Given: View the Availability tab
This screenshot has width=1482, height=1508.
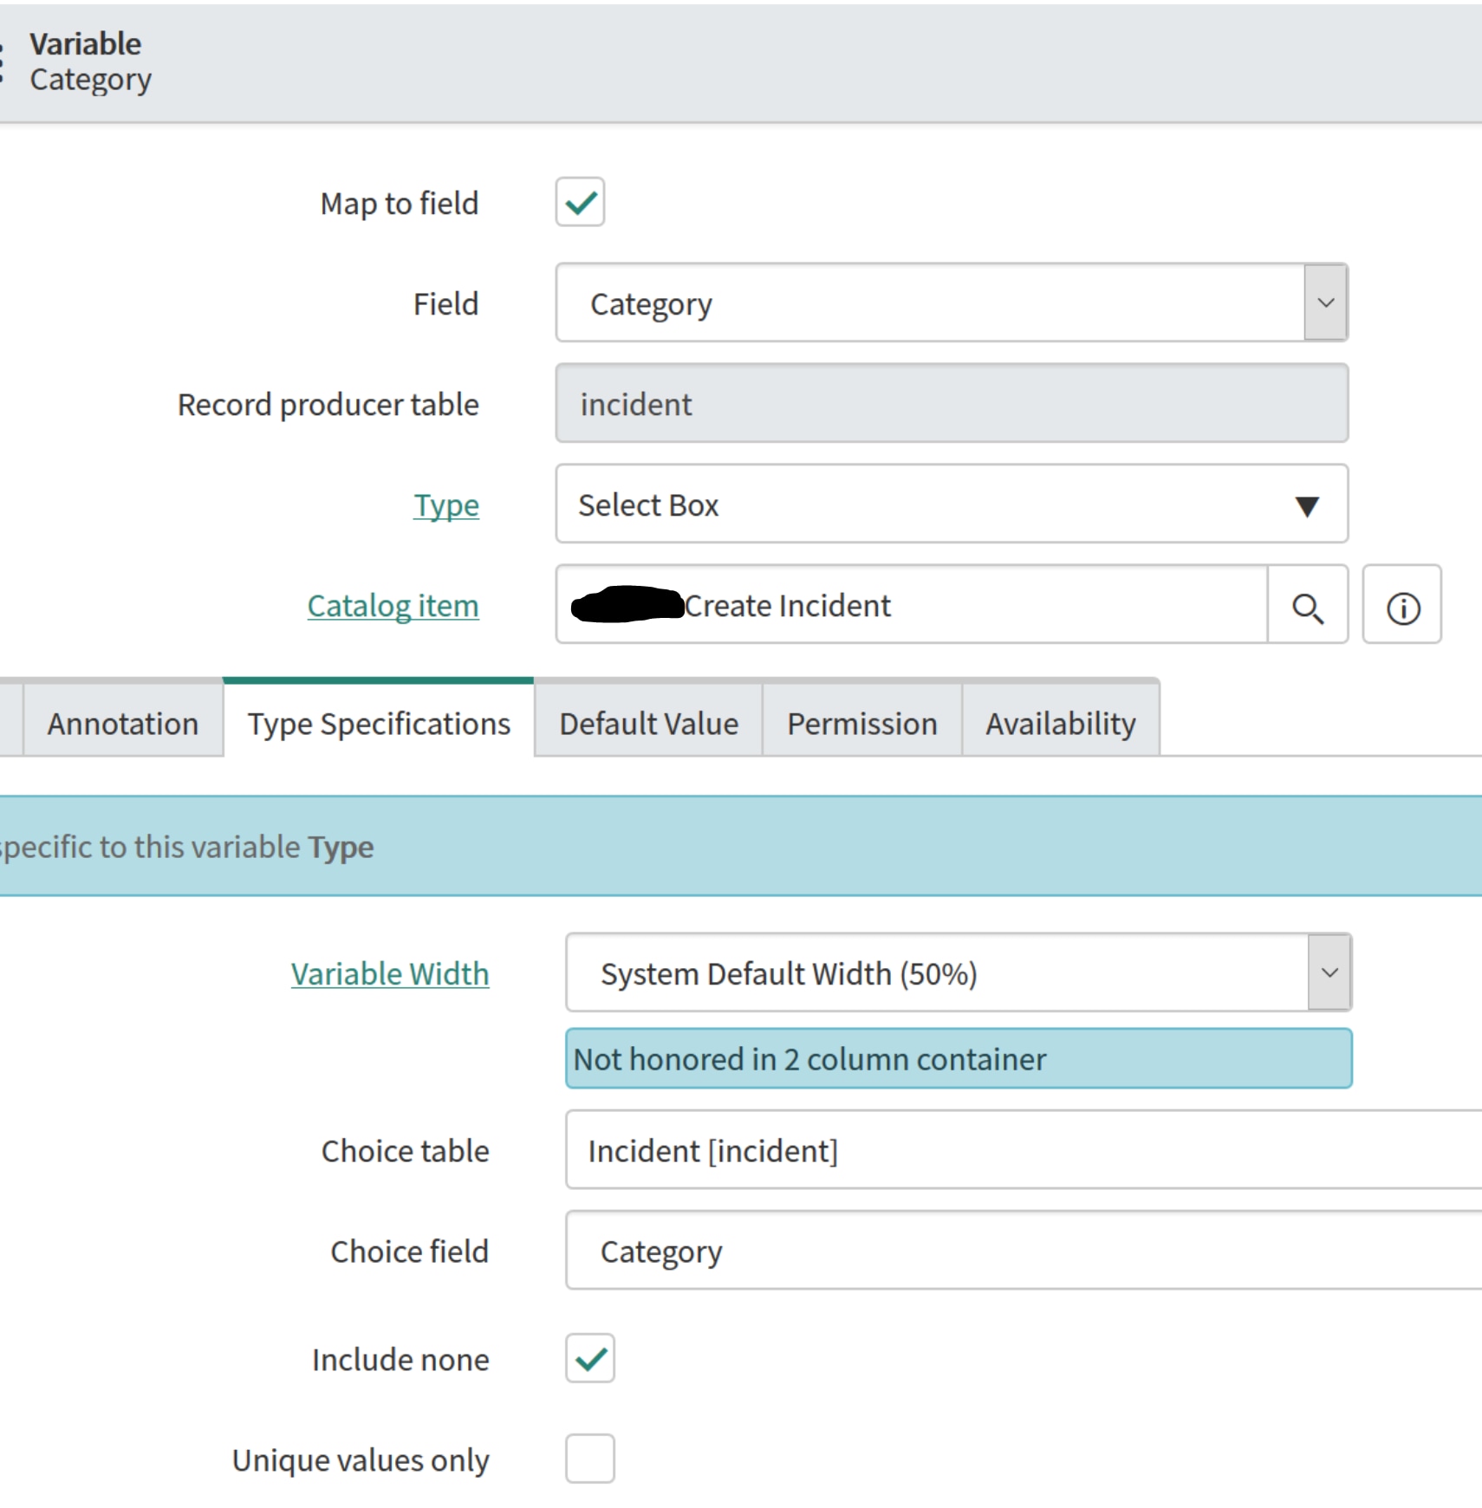Looking at the screenshot, I should tap(1059, 723).
